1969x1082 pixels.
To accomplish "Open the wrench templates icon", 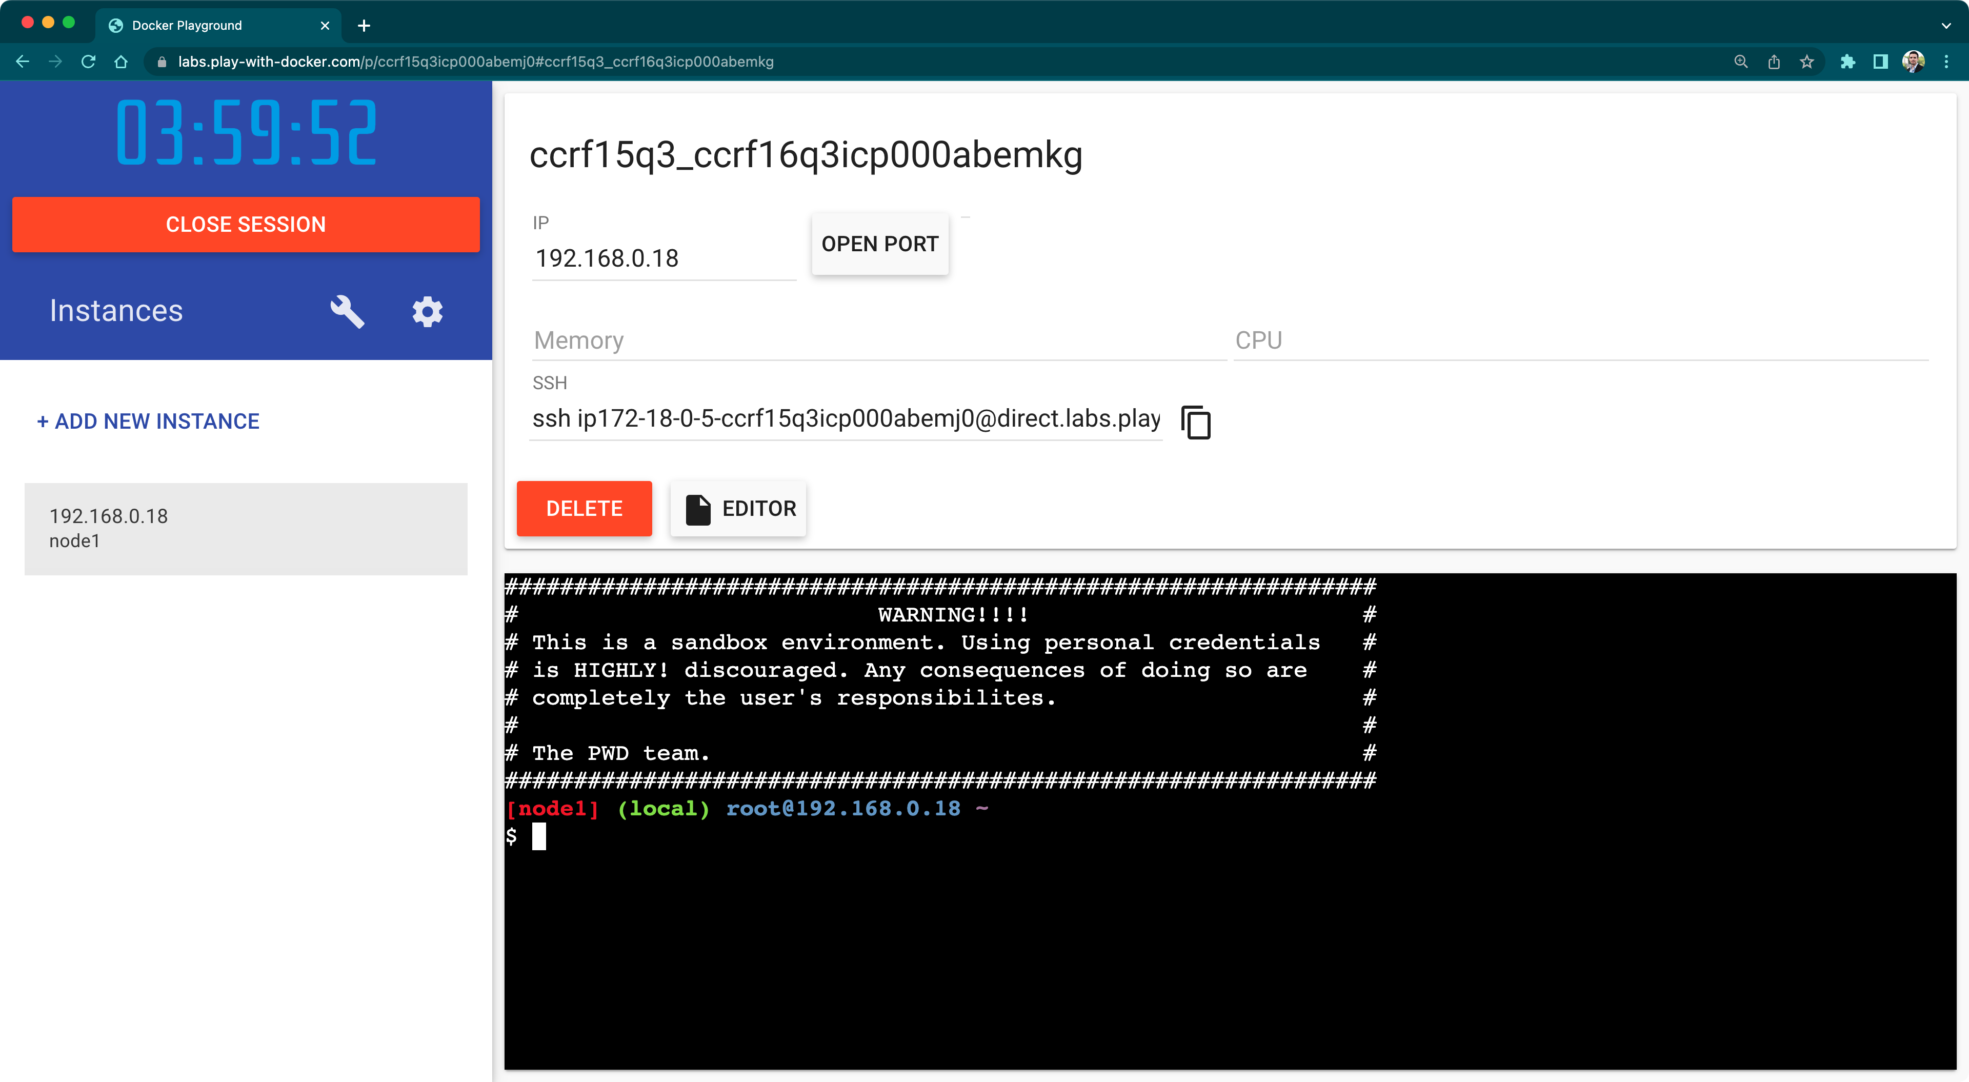I will 347,311.
